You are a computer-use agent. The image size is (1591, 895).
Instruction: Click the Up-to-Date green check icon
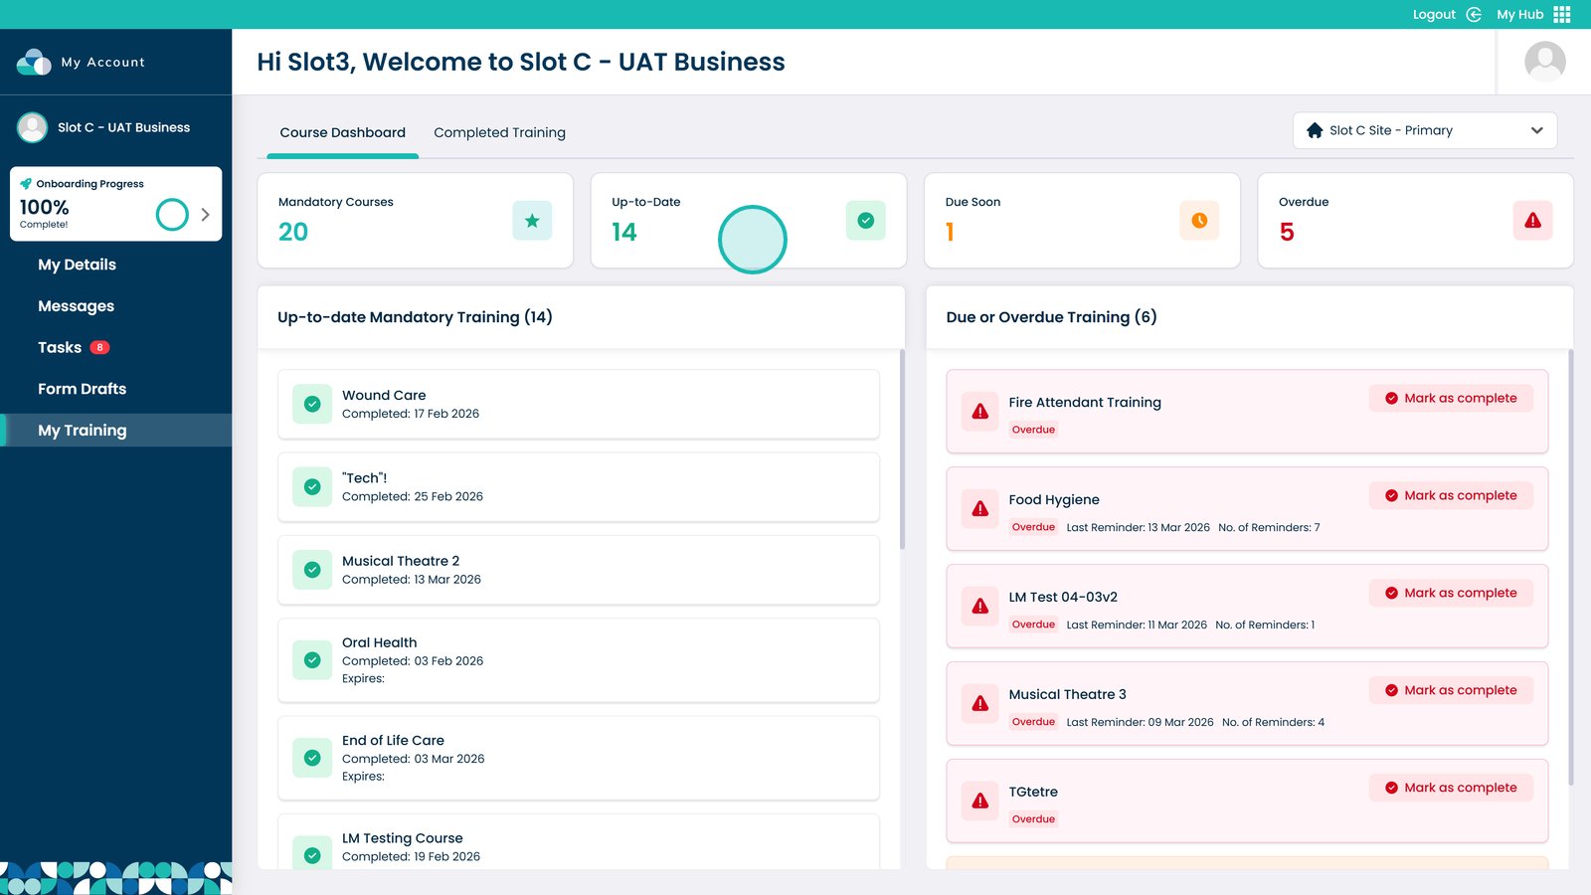[865, 221]
